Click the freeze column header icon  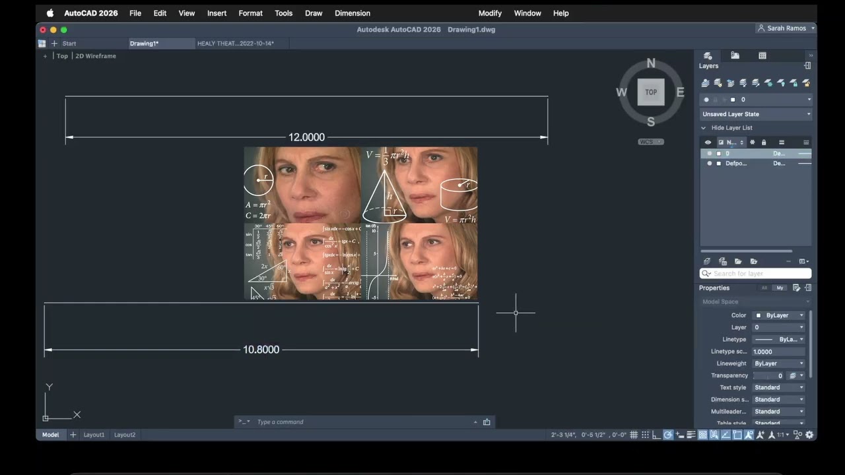(x=752, y=142)
